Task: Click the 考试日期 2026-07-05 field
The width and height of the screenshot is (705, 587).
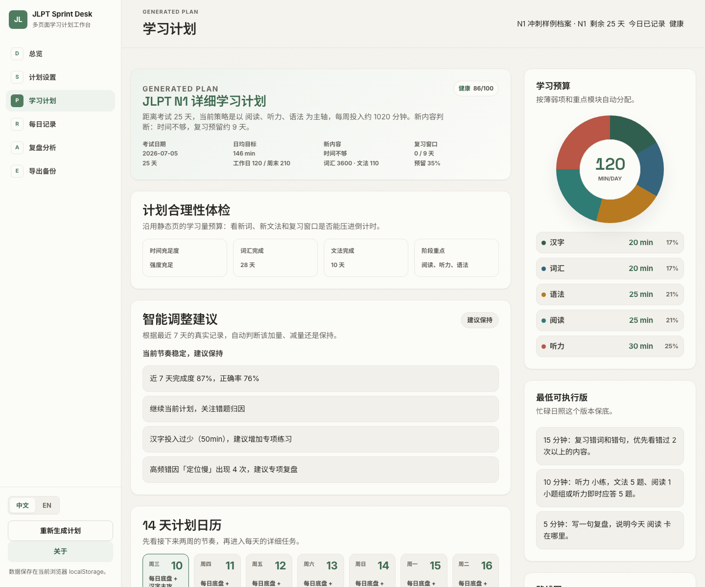Action: coord(160,154)
